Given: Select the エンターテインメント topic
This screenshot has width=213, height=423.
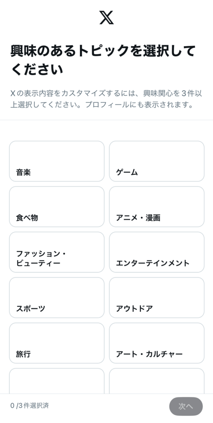Looking at the screenshot, I should coord(156,252).
